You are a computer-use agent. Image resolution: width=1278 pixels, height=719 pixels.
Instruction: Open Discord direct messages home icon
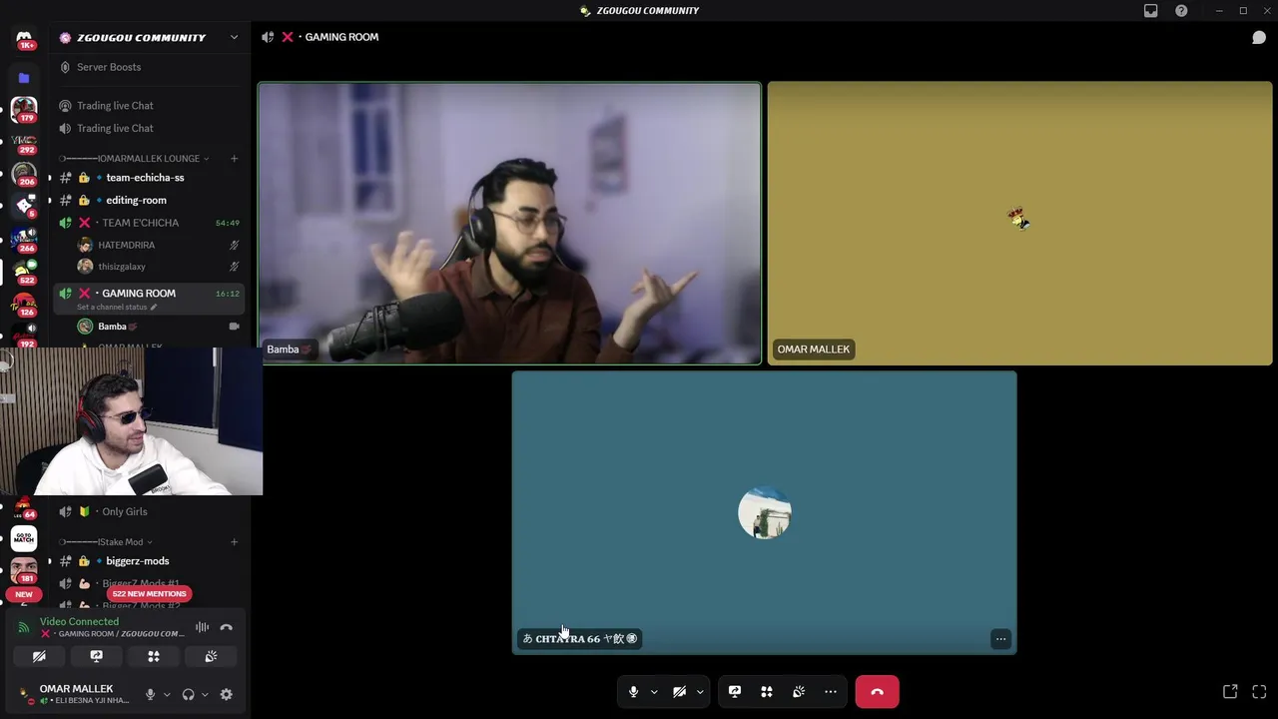[x=24, y=38]
